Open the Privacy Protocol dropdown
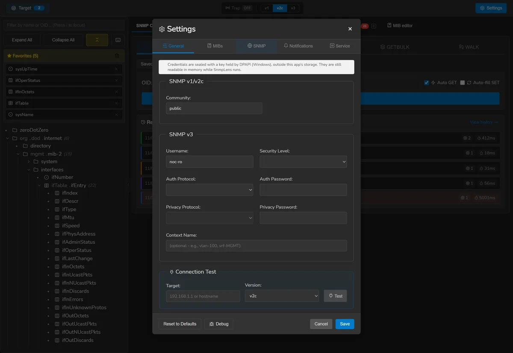The width and height of the screenshot is (513, 353). click(x=209, y=218)
